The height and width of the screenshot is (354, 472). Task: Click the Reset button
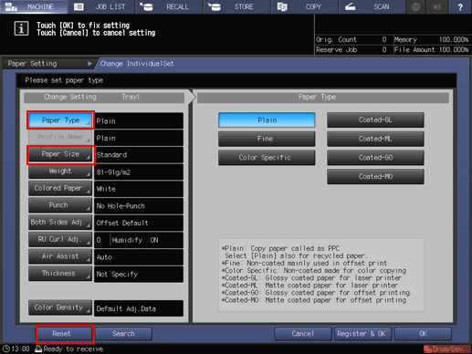pyautogui.click(x=65, y=334)
